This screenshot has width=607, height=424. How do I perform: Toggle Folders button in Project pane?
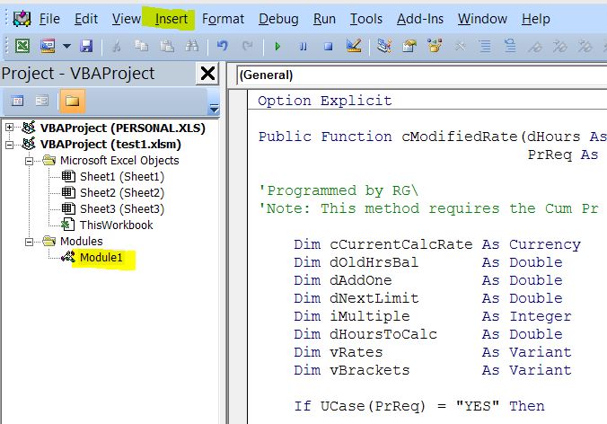71,101
